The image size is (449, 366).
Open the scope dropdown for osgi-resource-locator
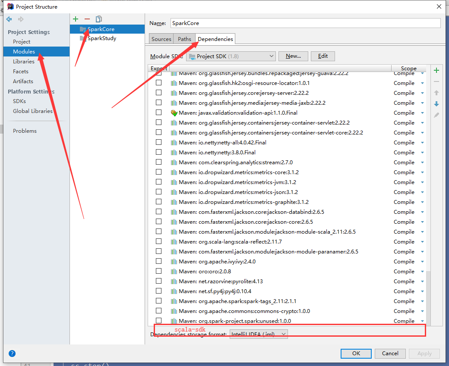422,83
